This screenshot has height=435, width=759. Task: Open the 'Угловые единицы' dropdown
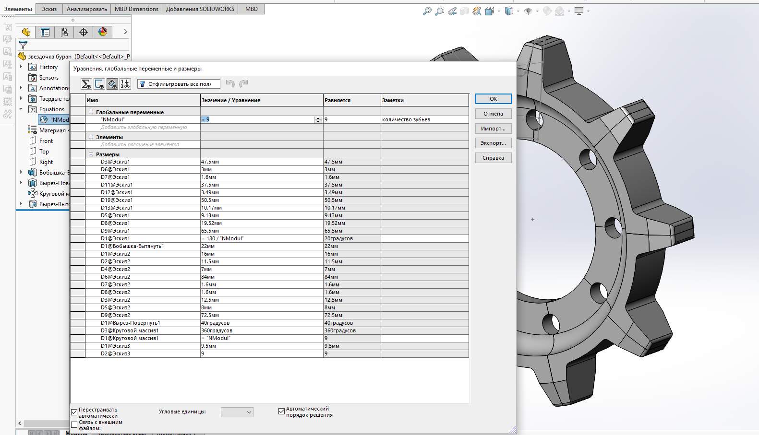pos(237,412)
